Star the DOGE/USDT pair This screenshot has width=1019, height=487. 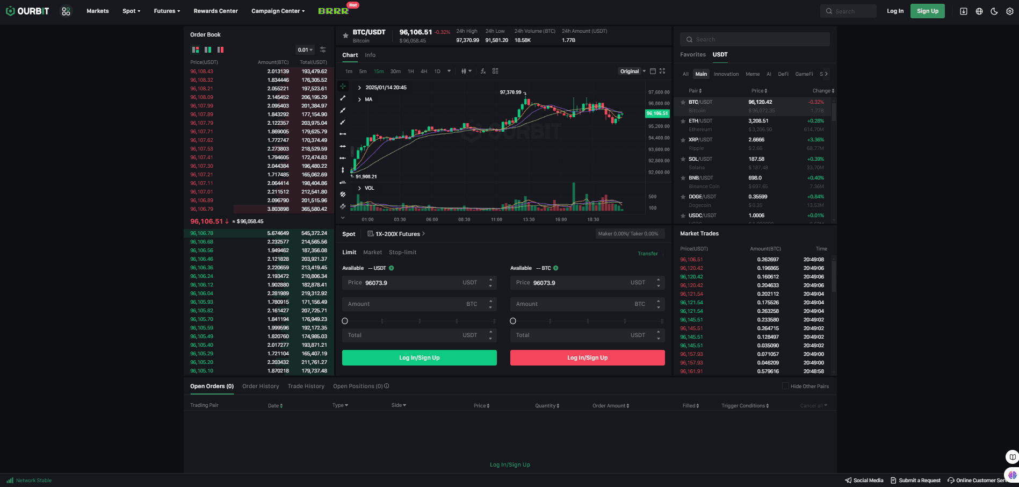click(683, 197)
